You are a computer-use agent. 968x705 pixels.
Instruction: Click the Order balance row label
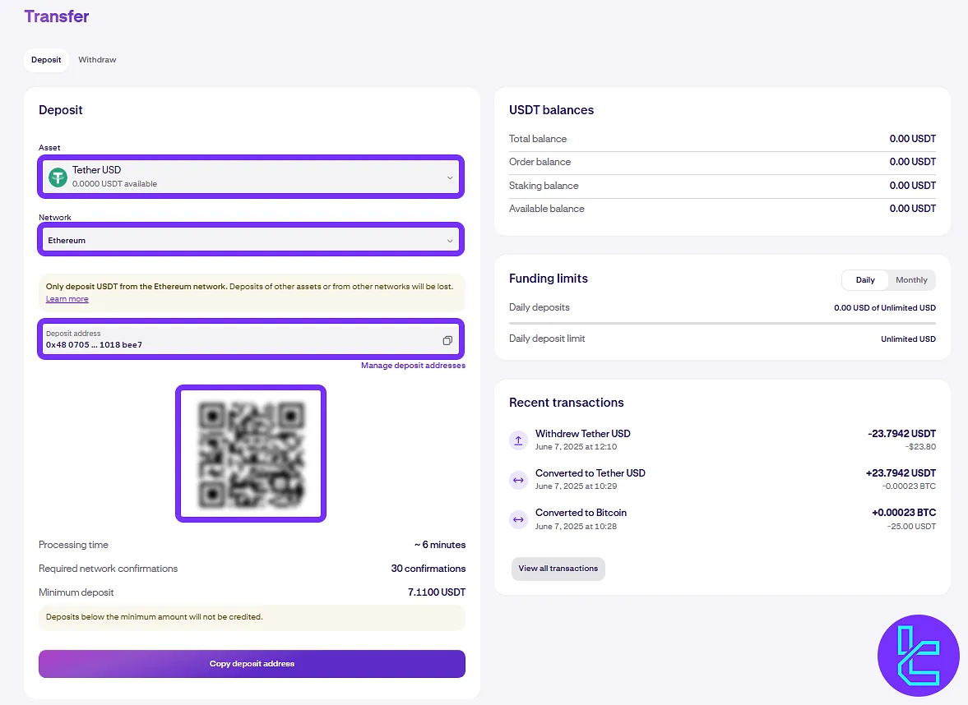click(540, 162)
